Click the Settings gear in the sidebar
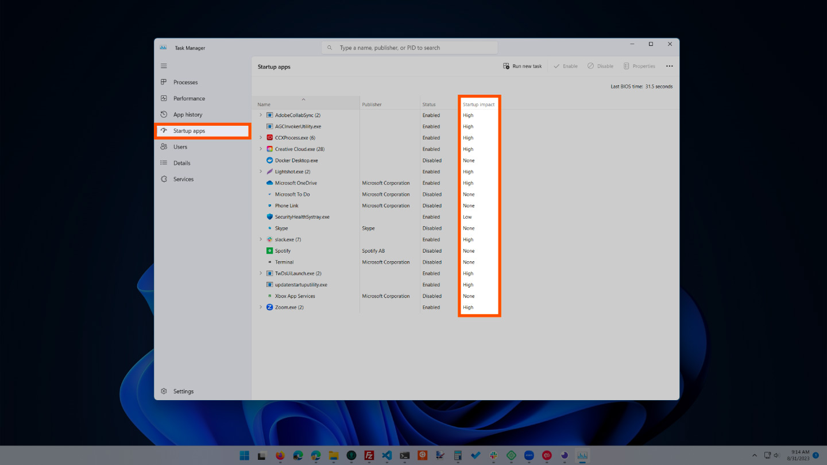The image size is (827, 465). pyautogui.click(x=164, y=391)
